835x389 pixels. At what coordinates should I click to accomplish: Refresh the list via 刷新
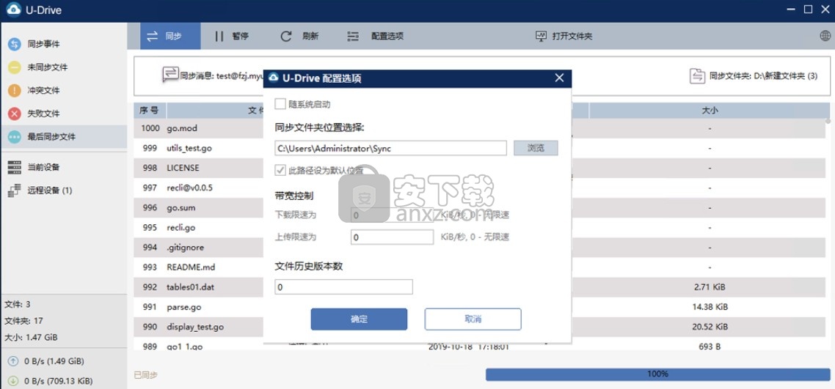(x=300, y=36)
